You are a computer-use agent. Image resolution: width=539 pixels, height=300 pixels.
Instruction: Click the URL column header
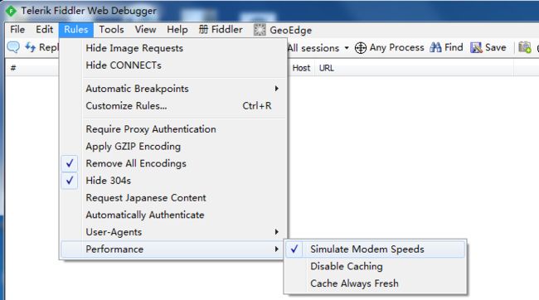[x=327, y=68]
